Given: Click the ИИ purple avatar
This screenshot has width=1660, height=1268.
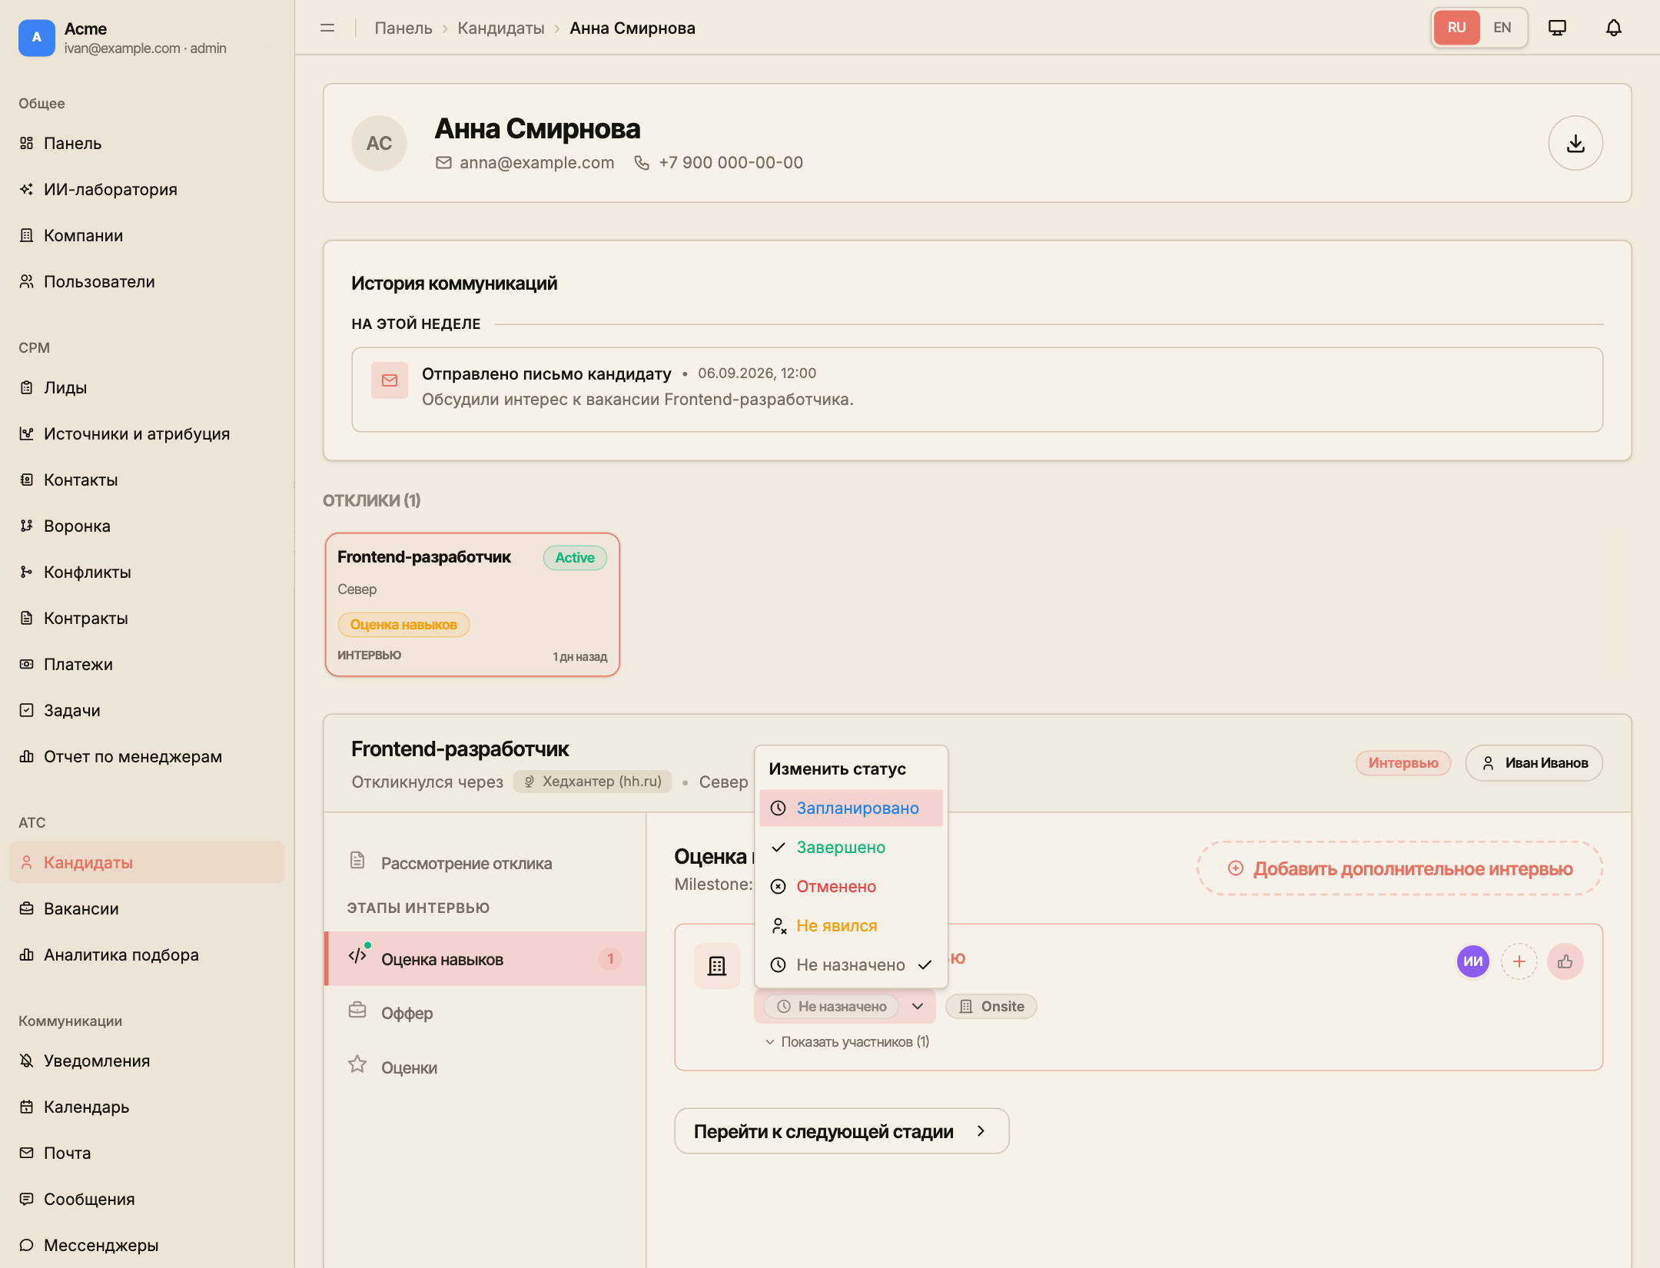Looking at the screenshot, I should click(1473, 961).
